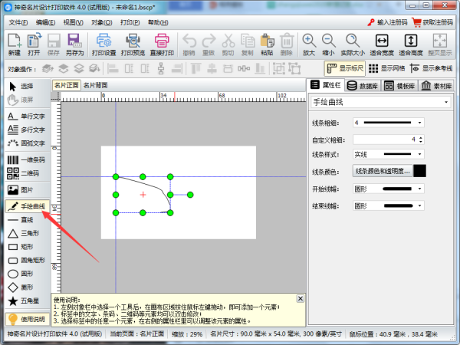Toggle 显示网格 grid display
Image resolution: width=460 pixels, height=345 pixels.
[389, 68]
